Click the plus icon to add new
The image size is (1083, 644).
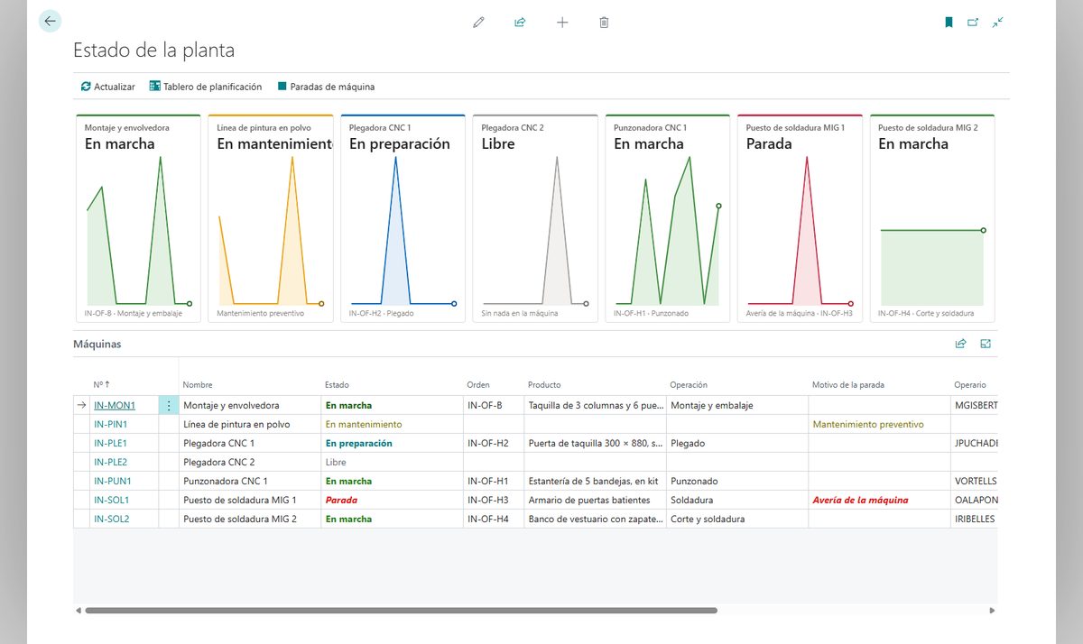[x=562, y=23]
